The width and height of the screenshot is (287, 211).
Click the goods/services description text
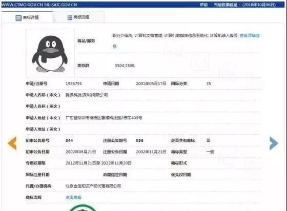pyautogui.click(x=175, y=35)
